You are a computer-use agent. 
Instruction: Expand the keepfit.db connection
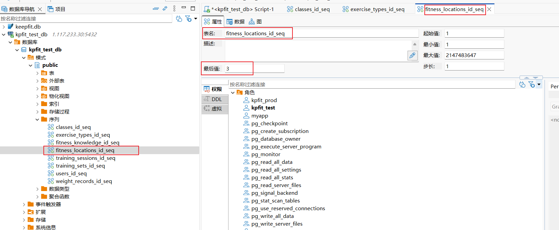pyautogui.click(x=4, y=27)
